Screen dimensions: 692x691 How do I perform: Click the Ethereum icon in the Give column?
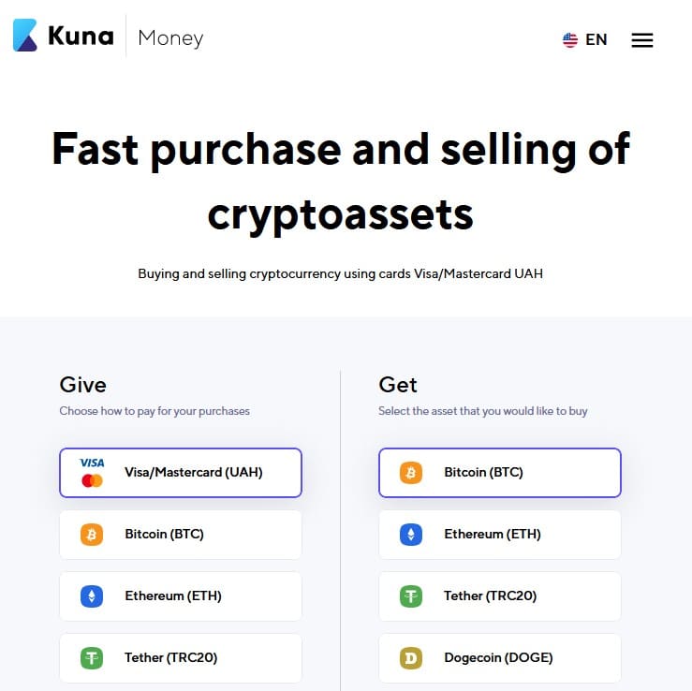(92, 596)
